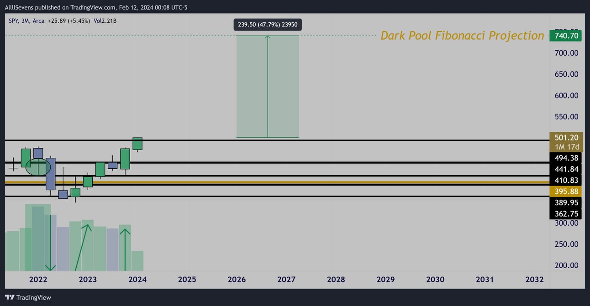Viewport: 590px width, 306px height.
Task: Click the Dark Pool Fibonacci Projection text
Action: pos(462,36)
